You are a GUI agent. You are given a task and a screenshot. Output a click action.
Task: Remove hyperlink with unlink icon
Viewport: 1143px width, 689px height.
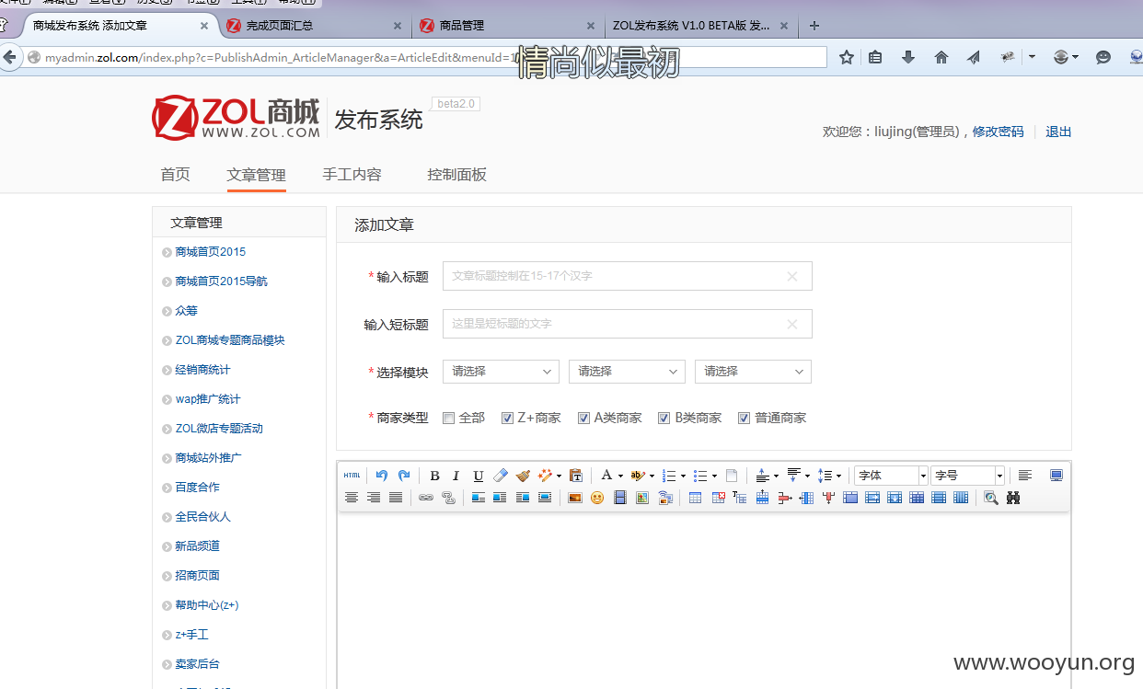point(448,498)
